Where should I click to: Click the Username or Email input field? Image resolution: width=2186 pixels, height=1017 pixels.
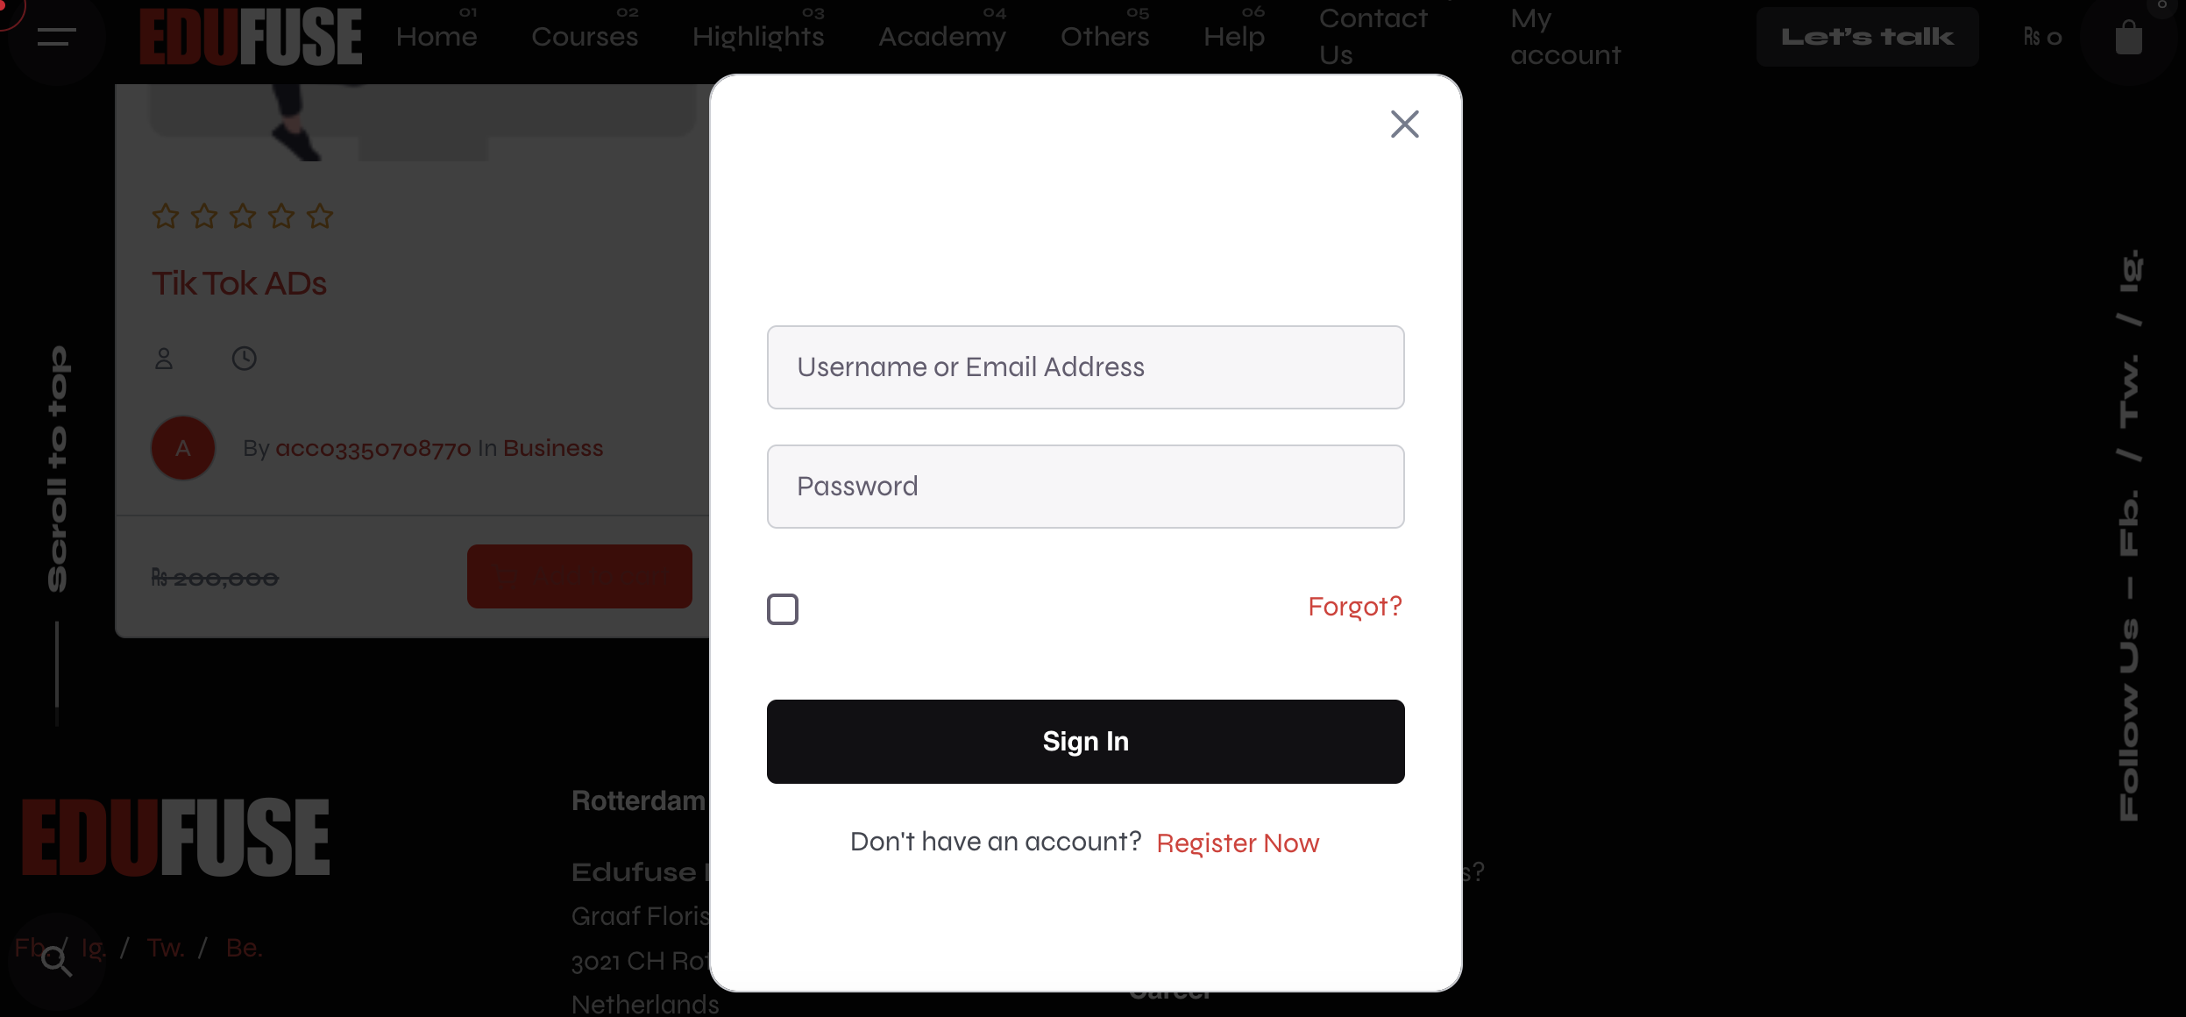1086,366
